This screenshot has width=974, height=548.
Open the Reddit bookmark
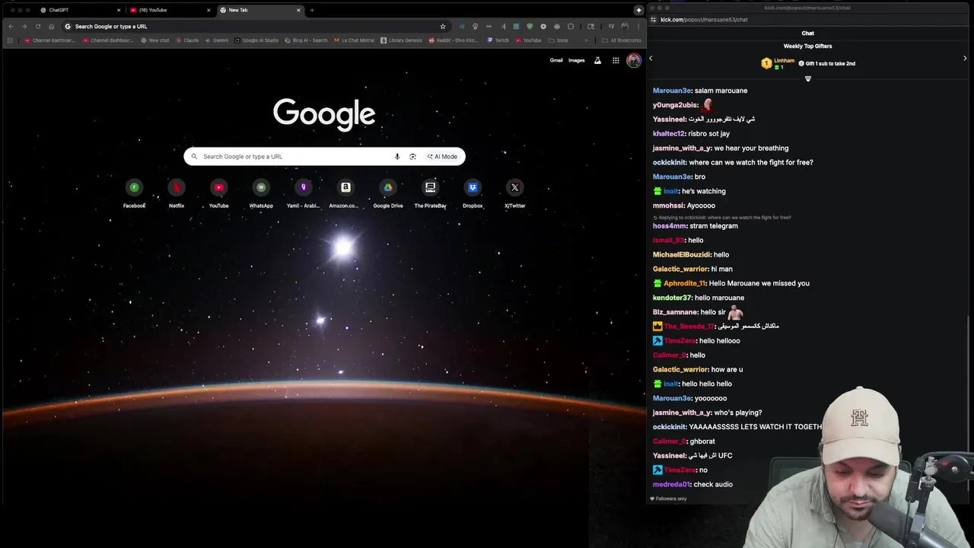point(454,40)
